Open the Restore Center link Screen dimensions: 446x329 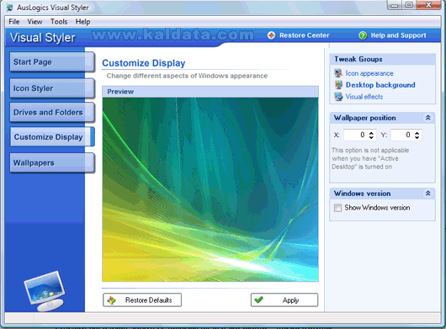click(x=304, y=35)
